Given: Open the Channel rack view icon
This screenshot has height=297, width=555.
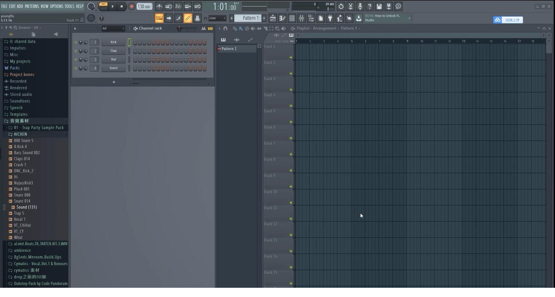Looking at the screenshot, I should coord(292,18).
